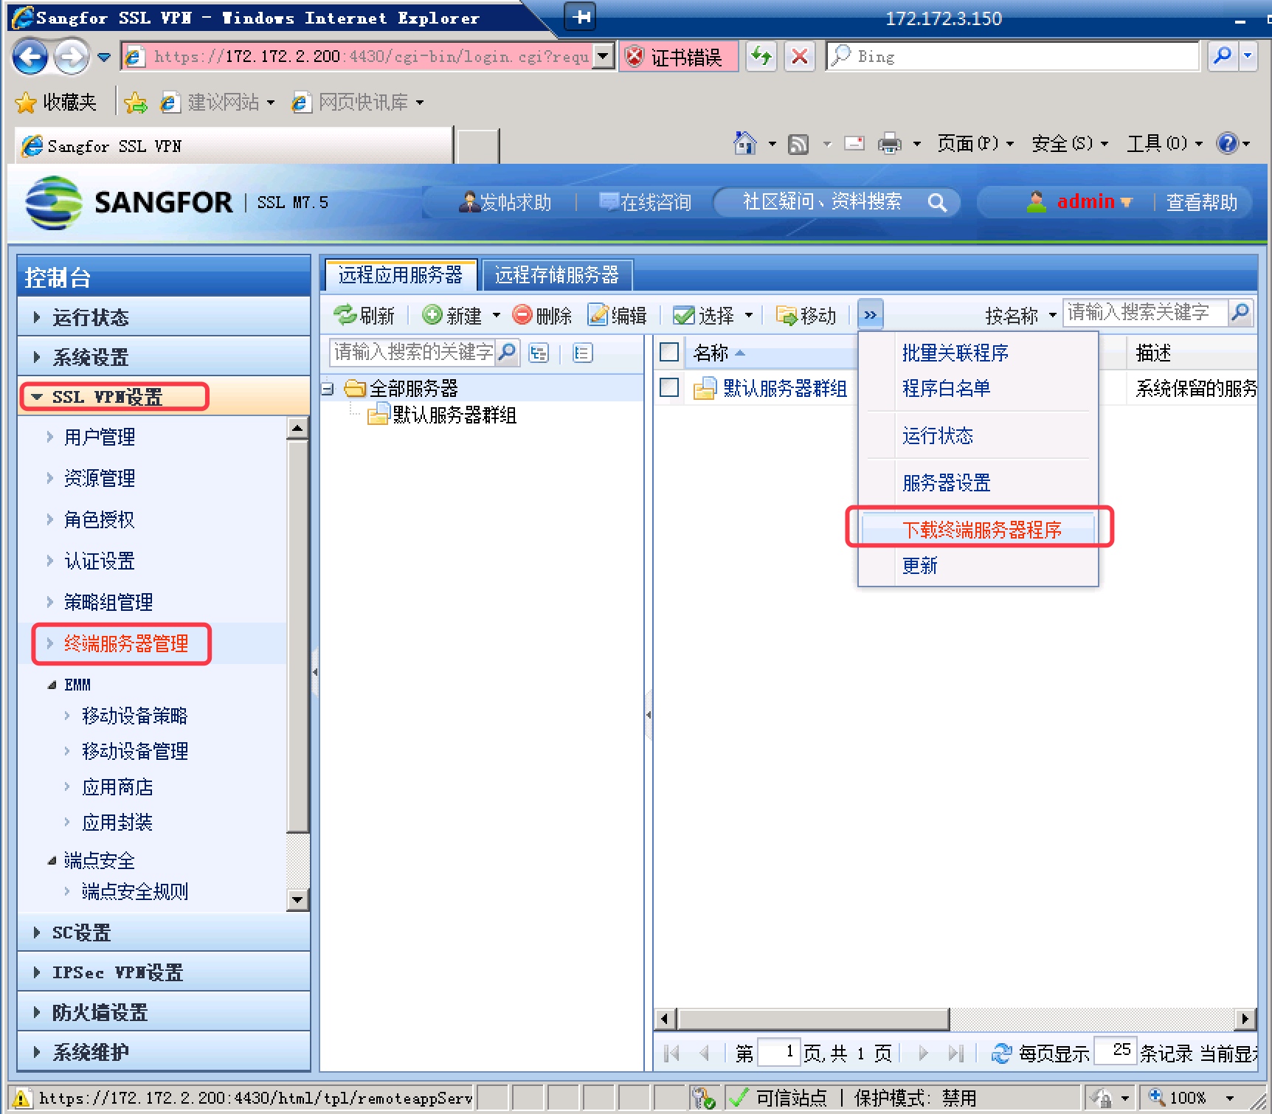Click the 删除 delete toolbar button

coord(542,316)
